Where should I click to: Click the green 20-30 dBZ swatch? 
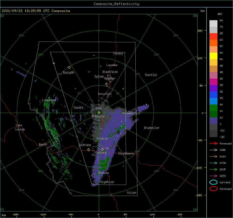(213, 108)
